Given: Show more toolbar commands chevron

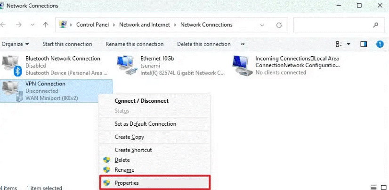Looking at the screenshot, I should coord(243,44).
